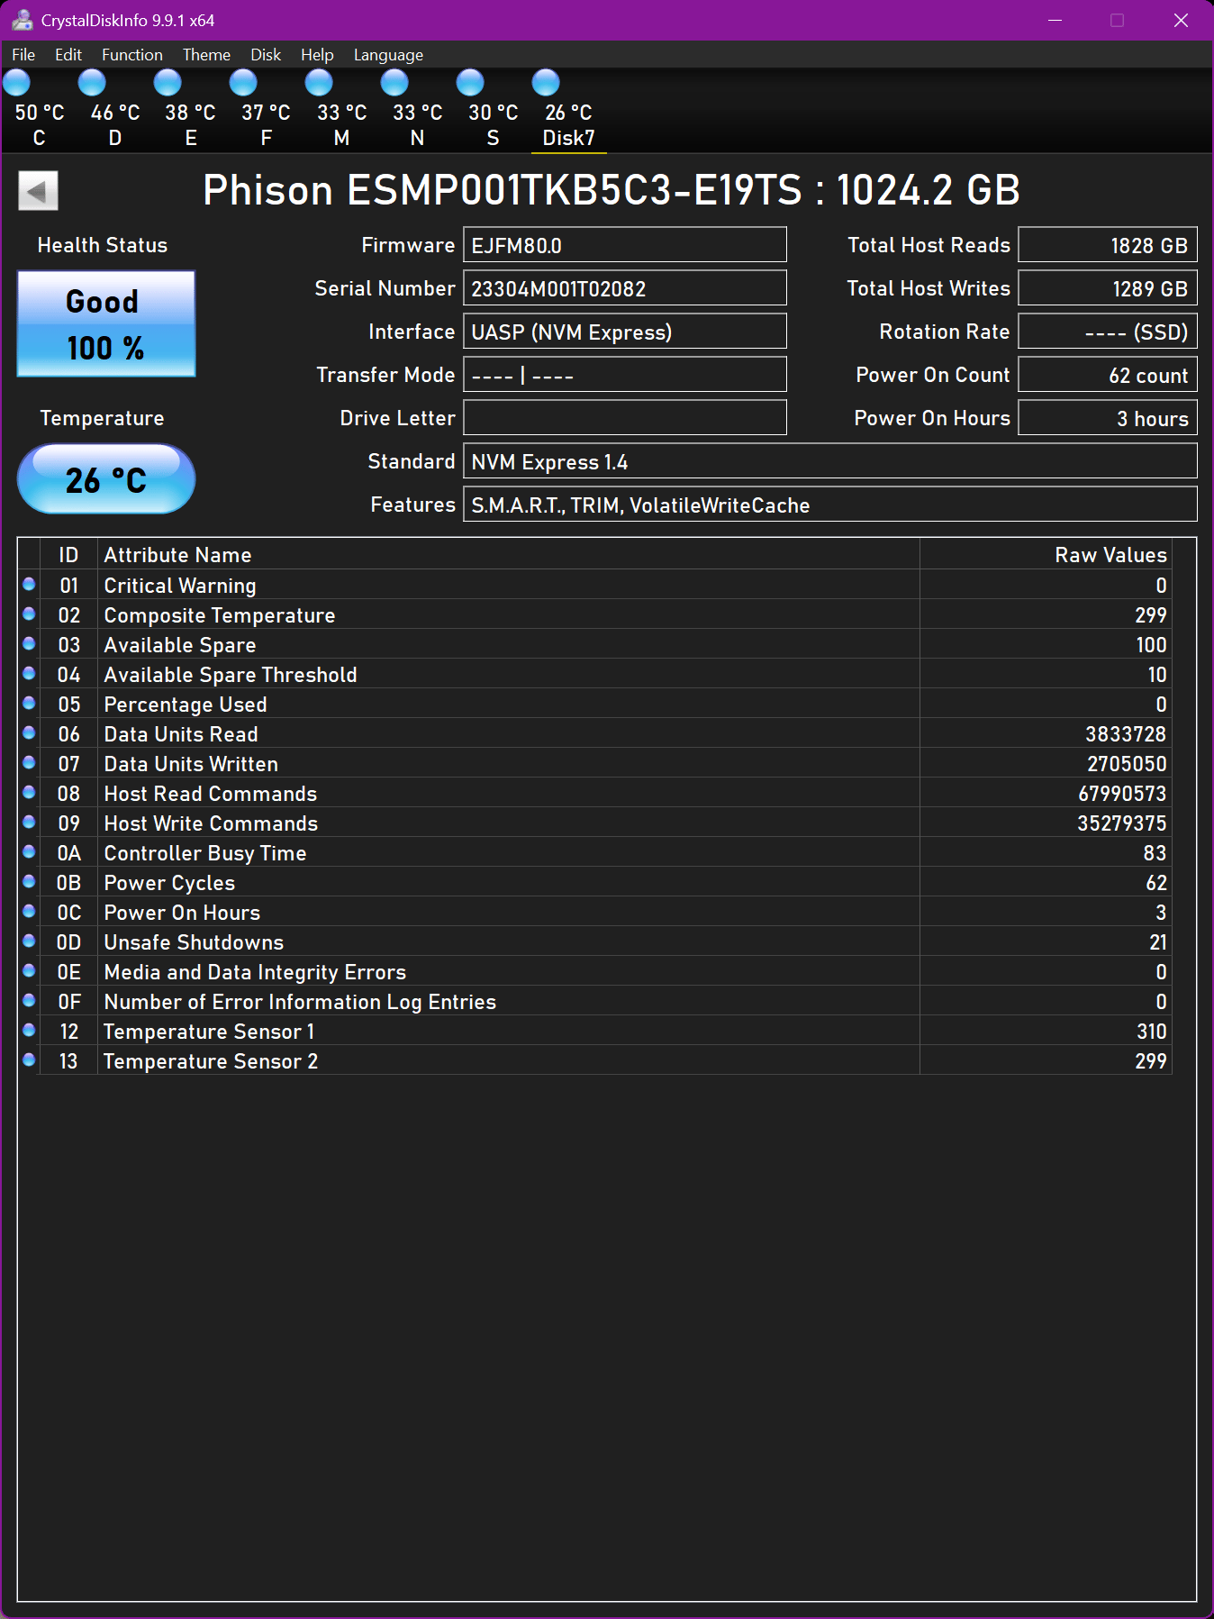Click the CrystalDiskInfo app icon in title bar
Screen dimensions: 1214x1619
click(x=22, y=20)
